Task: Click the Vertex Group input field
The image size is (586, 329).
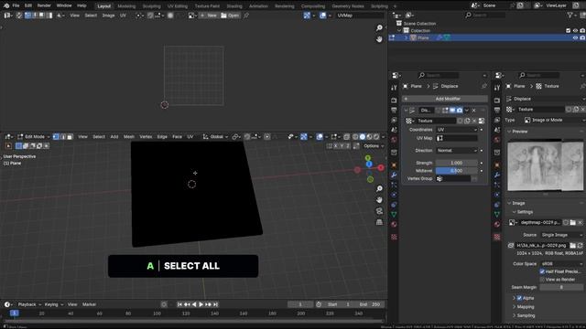Action: (x=453, y=179)
